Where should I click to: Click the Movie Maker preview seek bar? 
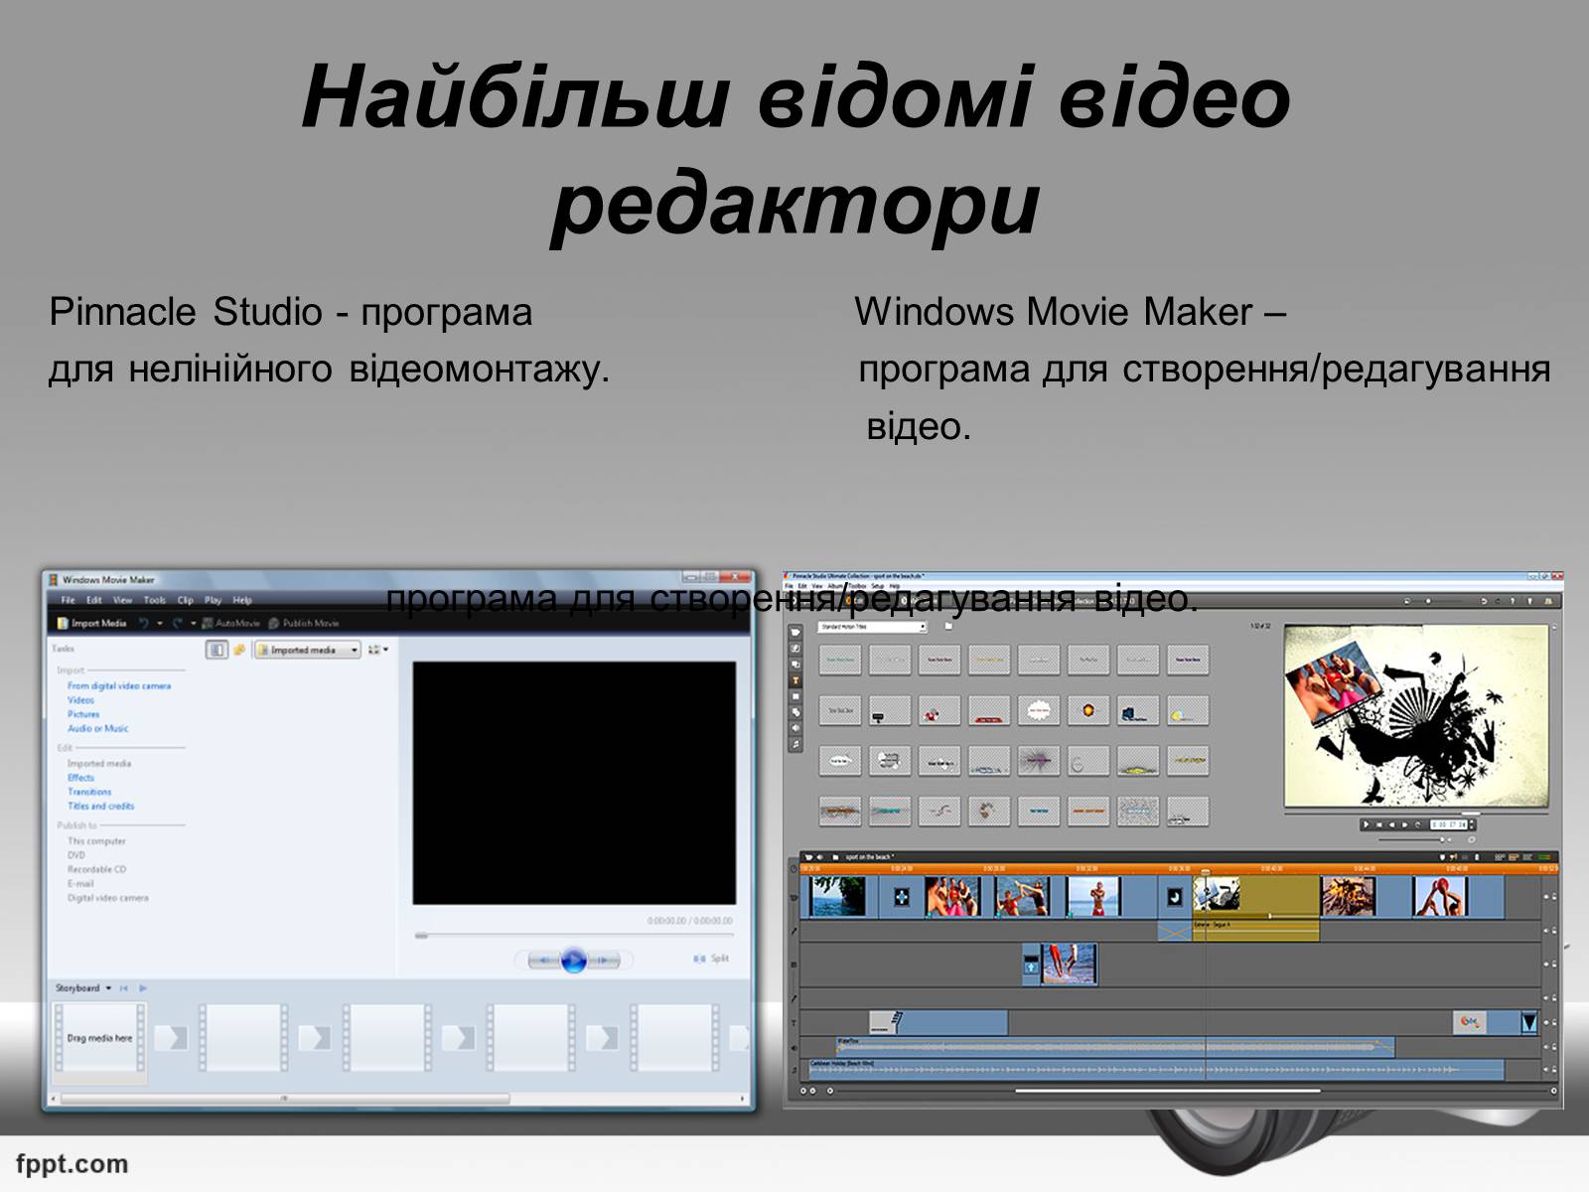[x=574, y=935]
